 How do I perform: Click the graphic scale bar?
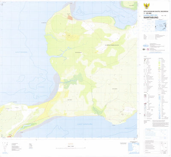tap(71, 148)
